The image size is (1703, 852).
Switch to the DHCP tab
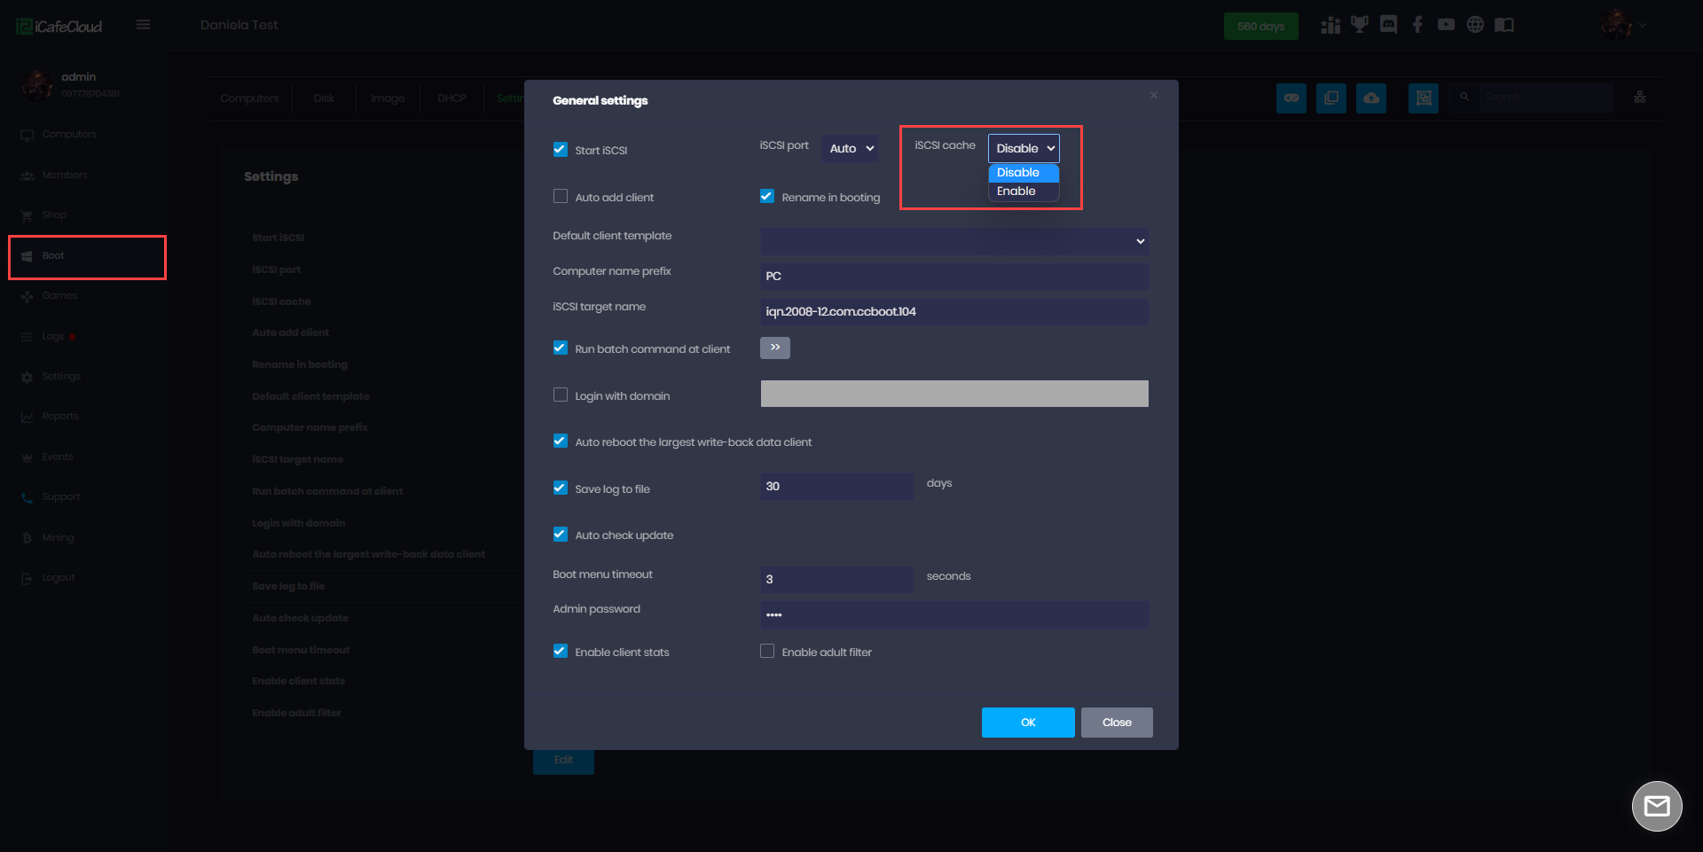point(451,98)
